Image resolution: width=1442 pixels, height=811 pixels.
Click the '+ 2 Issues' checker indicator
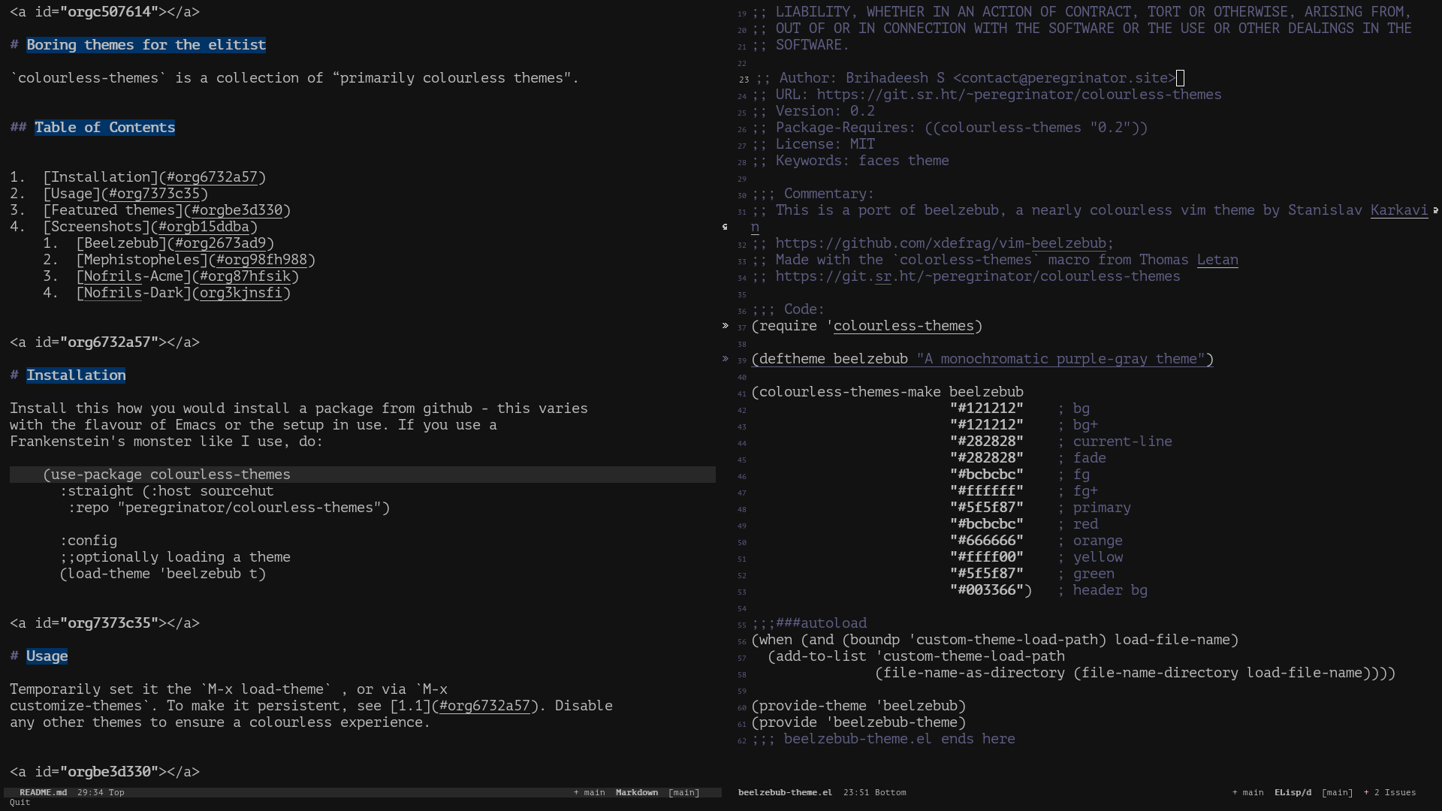(x=1389, y=792)
